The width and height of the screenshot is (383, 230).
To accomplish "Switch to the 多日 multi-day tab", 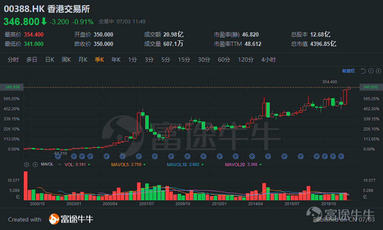I will (32, 60).
